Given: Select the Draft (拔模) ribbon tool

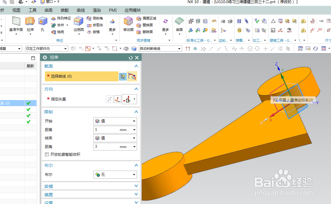Looking at the screenshot, I should [x=93, y=32].
